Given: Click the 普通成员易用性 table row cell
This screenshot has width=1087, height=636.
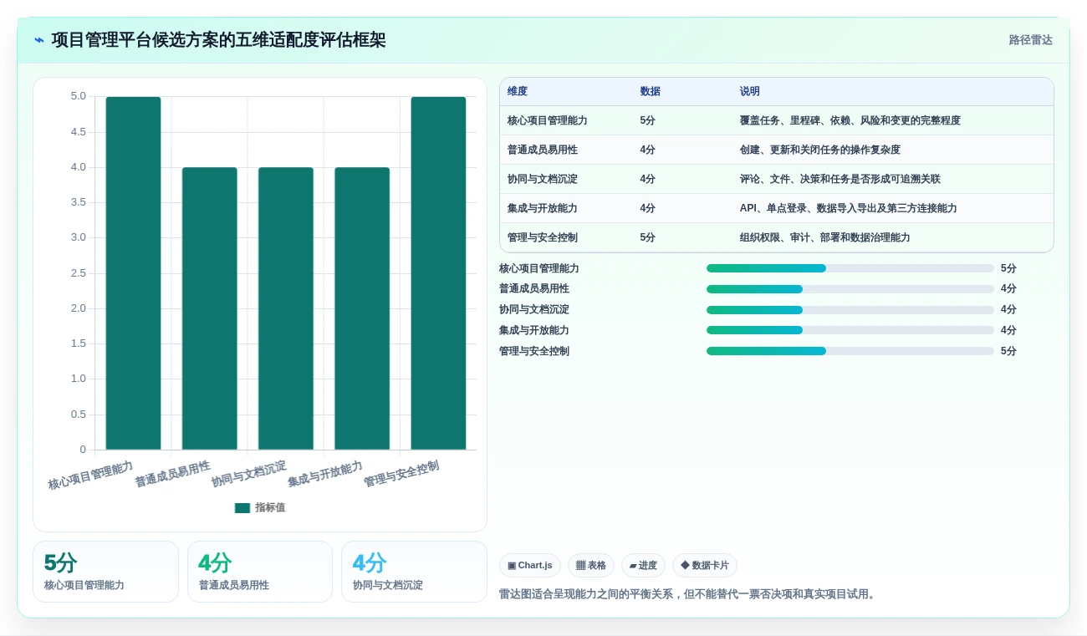Looking at the screenshot, I should click(x=543, y=150).
